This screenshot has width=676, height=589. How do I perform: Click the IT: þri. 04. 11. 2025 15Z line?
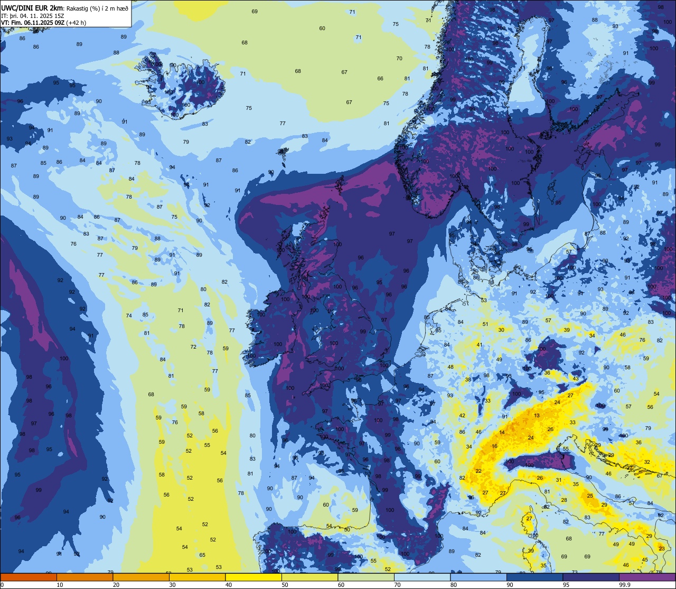coord(33,15)
